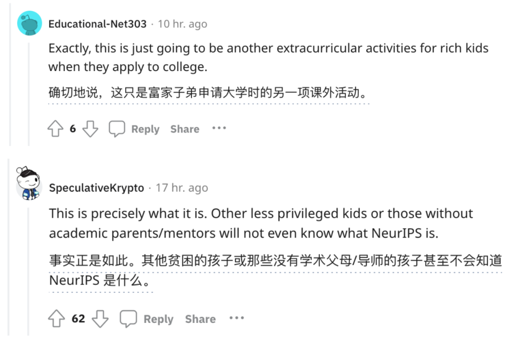This screenshot has width=526, height=338.
Task: Click the vote count of 6
Action: [x=72, y=128]
